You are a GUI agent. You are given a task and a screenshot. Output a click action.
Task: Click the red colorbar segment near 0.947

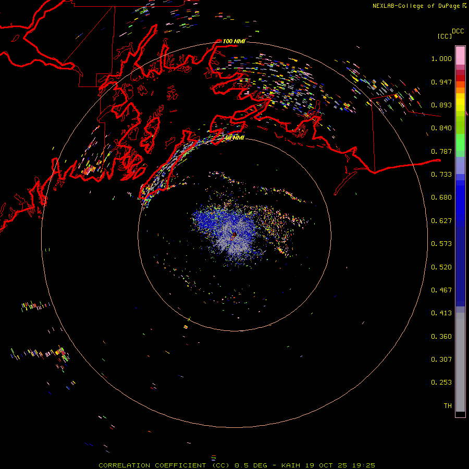click(460, 78)
